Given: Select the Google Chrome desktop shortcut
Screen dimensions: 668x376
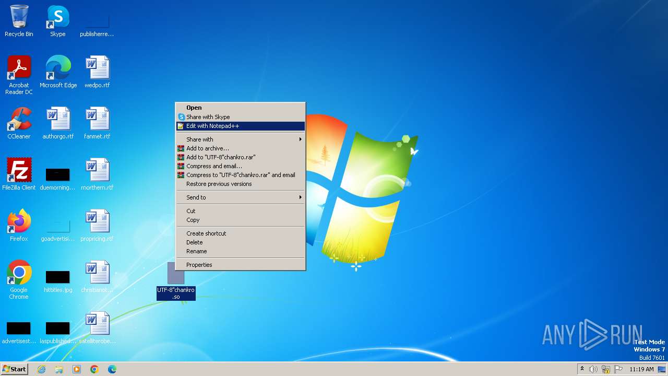Looking at the screenshot, I should [19, 280].
